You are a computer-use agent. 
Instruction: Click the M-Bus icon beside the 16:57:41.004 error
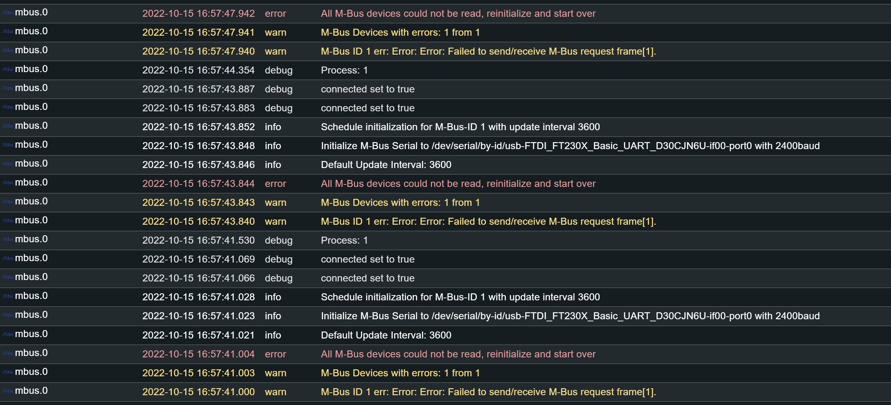(x=8, y=353)
